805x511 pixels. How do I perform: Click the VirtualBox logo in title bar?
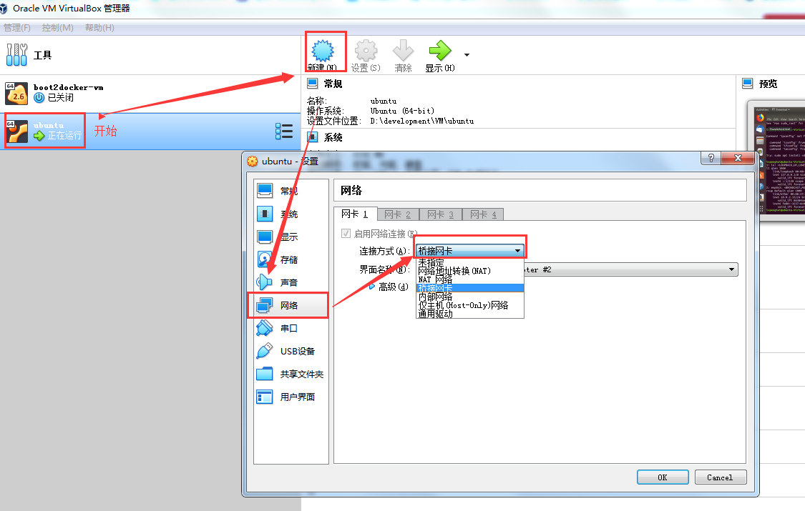[4, 8]
